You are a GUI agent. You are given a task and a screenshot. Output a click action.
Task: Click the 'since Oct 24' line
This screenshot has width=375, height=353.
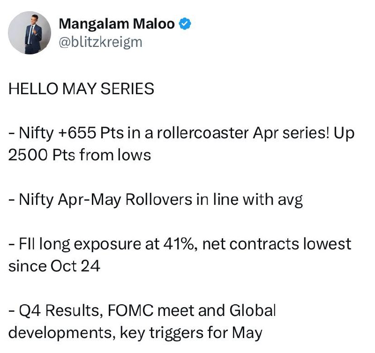tap(54, 266)
